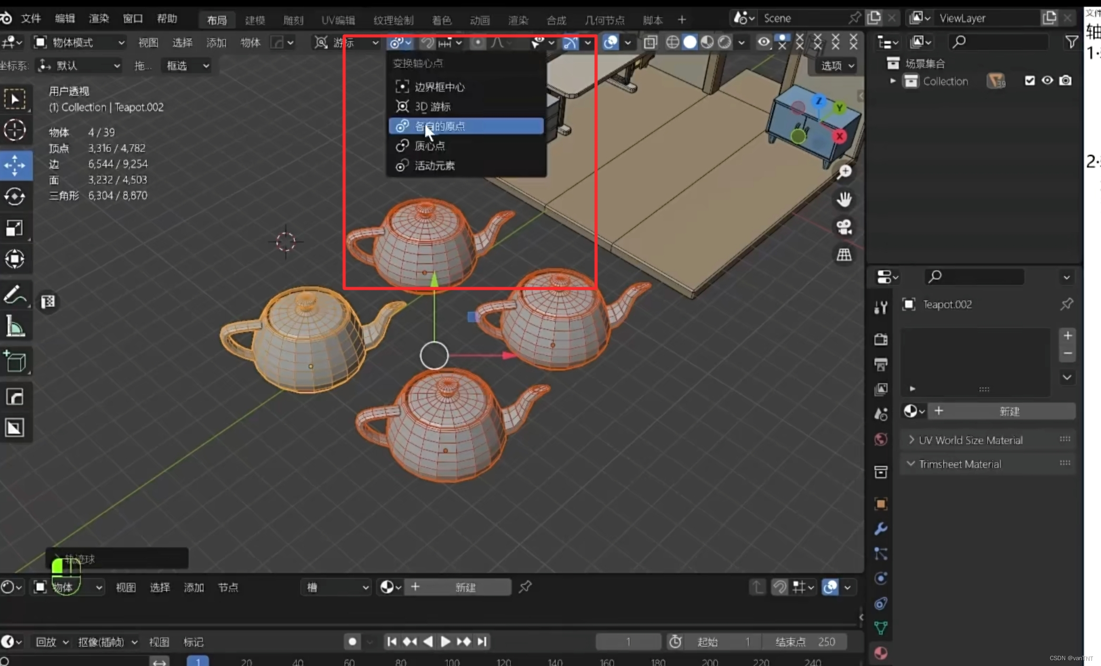Select the Scale tool icon
Screen dimensions: 1101x666
tap(15, 228)
